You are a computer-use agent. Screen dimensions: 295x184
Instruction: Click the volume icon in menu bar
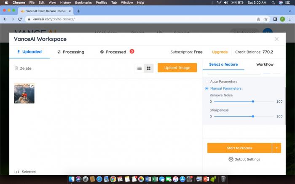[x=226, y=3]
